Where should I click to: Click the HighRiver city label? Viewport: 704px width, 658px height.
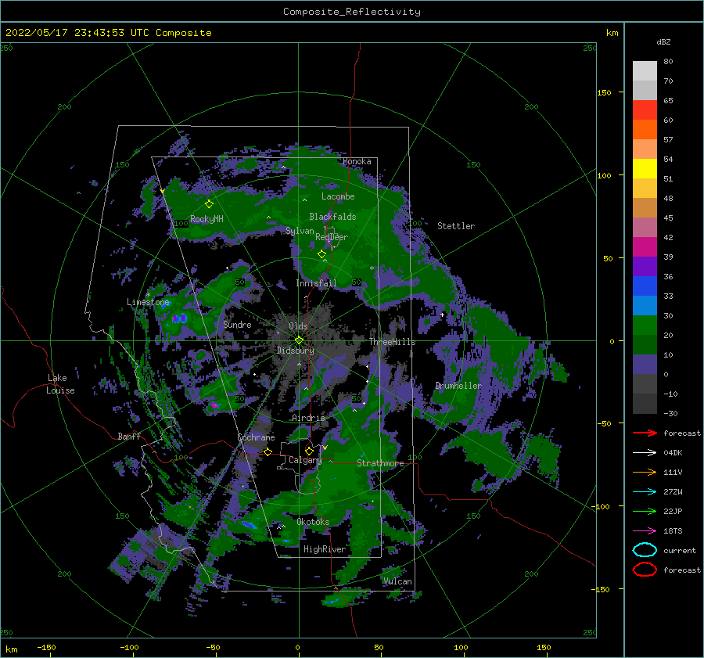[x=325, y=549]
